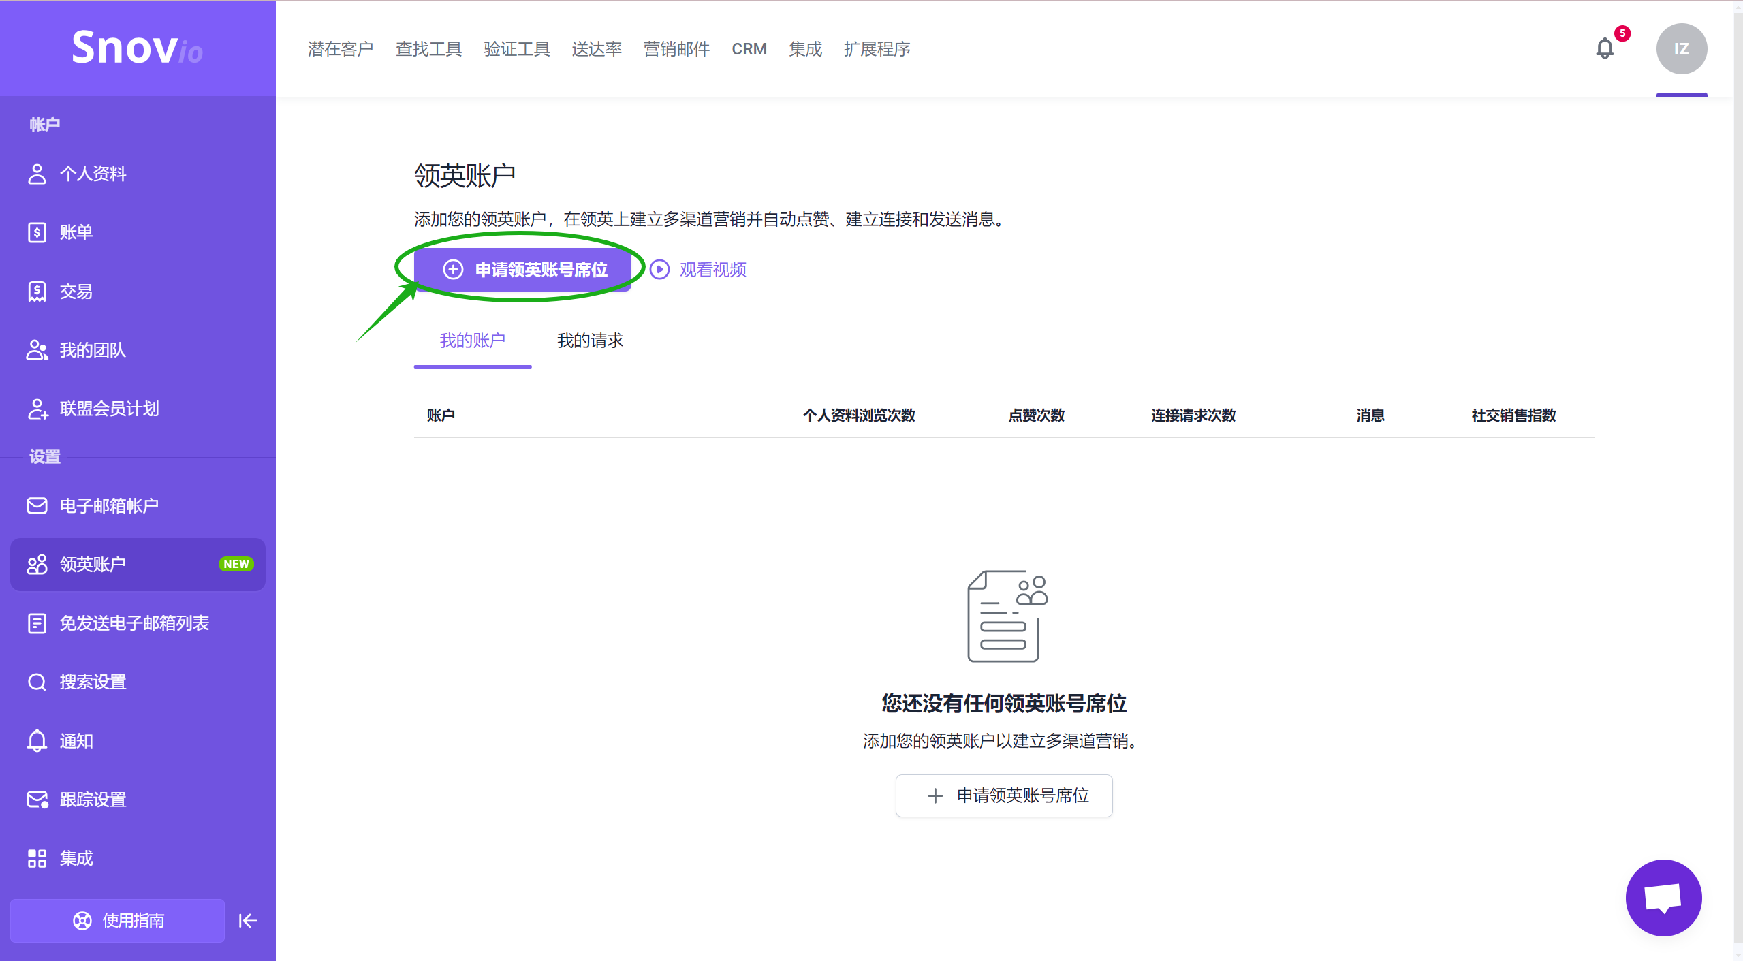The width and height of the screenshot is (1743, 961).
Task: Open 集成 in top navigation
Action: coord(805,49)
